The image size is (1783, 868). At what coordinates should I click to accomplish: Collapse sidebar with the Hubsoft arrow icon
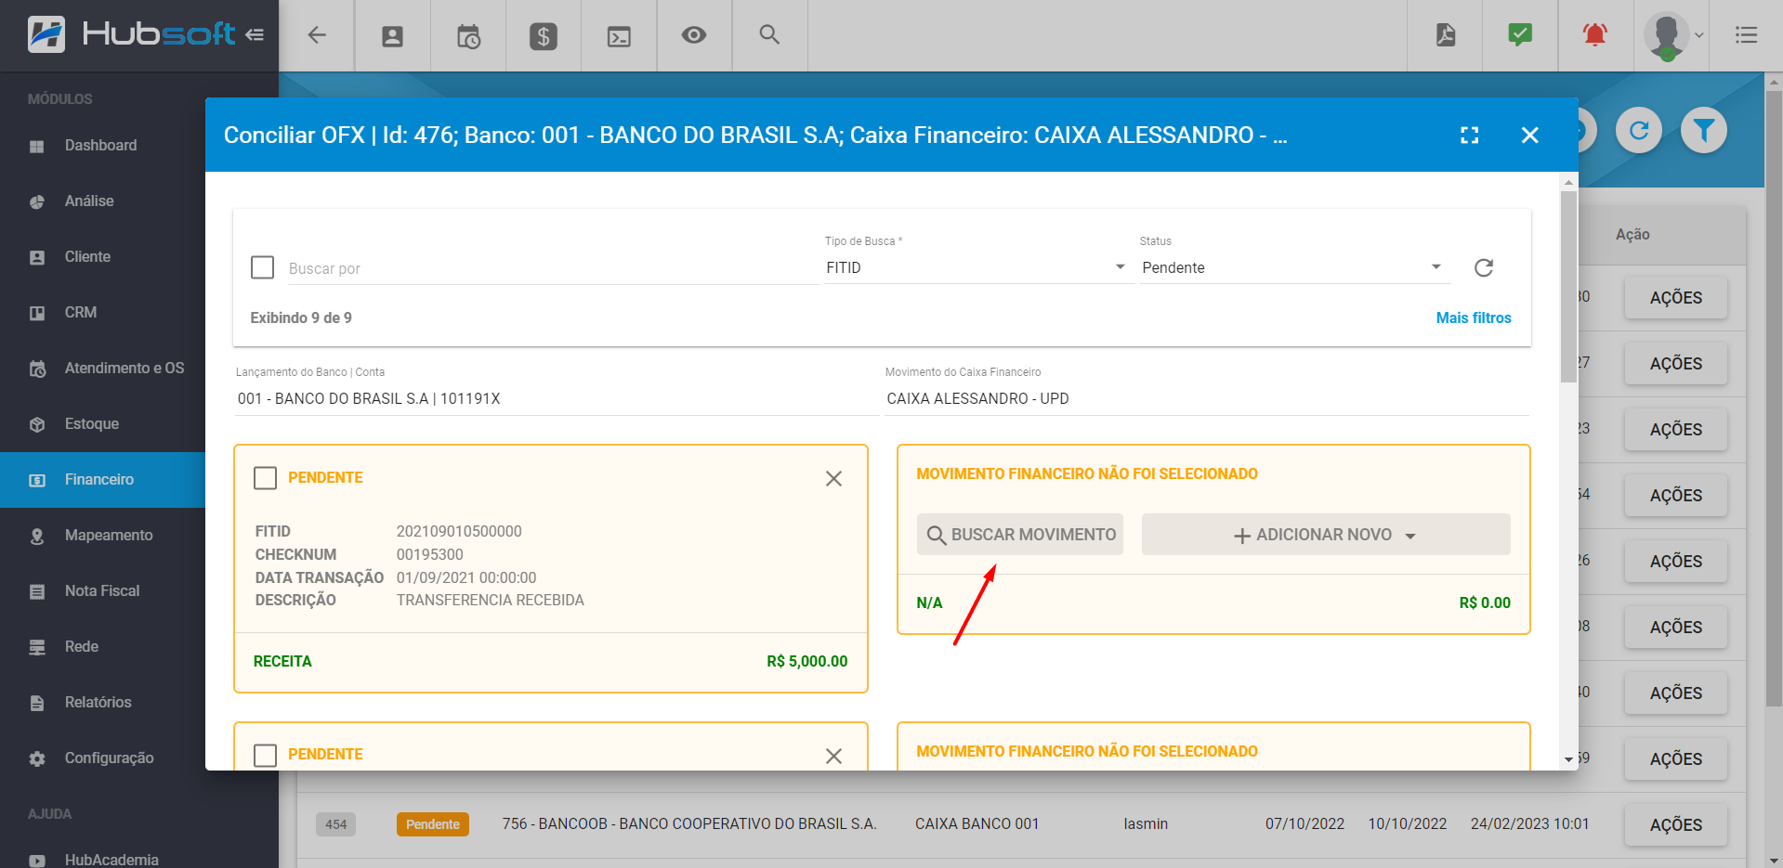coord(255,35)
